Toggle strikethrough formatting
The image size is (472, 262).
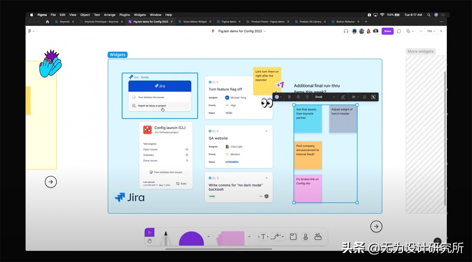pyautogui.click(x=298, y=97)
